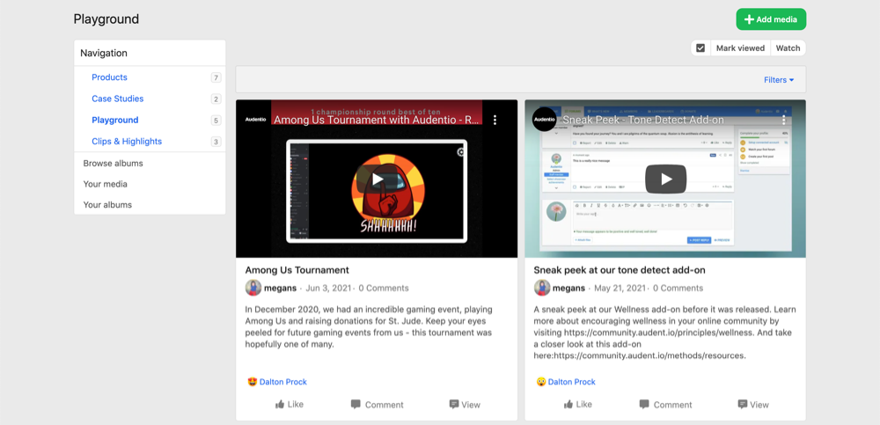This screenshot has height=425, width=880.
Task: Click the Watch button
Action: [788, 48]
